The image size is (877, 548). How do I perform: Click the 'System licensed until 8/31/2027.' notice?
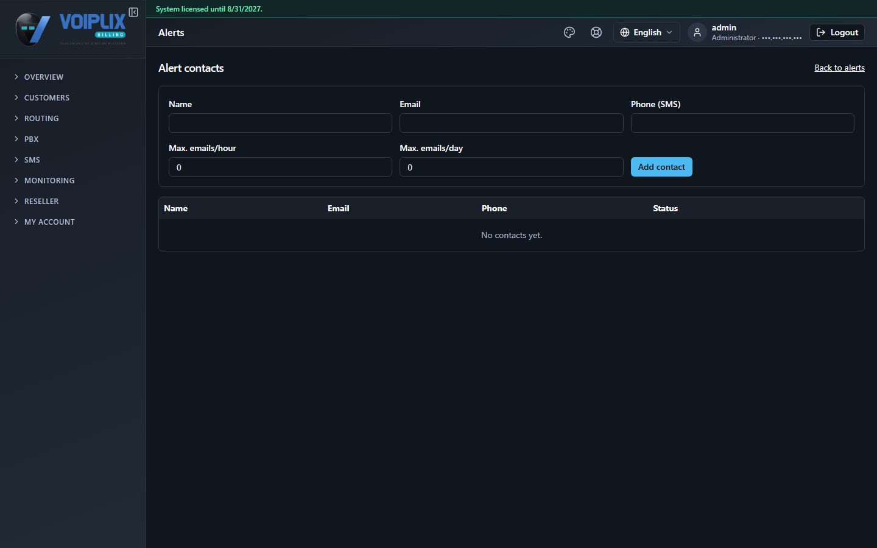point(209,9)
